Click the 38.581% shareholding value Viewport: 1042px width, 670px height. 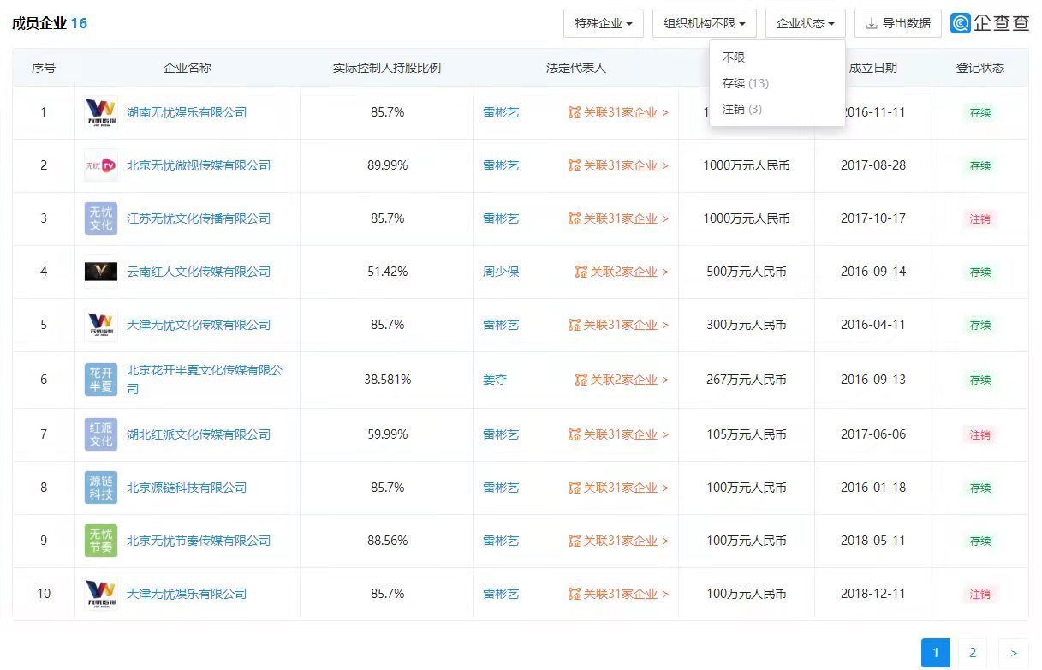[x=388, y=380]
